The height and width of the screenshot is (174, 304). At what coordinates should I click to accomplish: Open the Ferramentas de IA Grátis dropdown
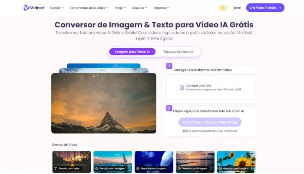coord(89,8)
